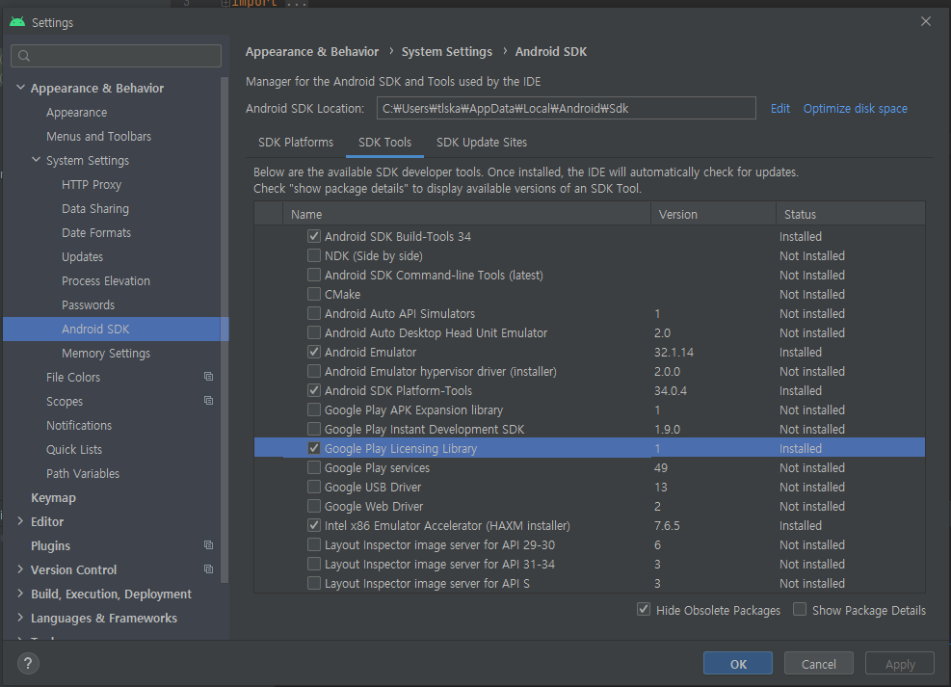951x687 pixels.
Task: Collapse the System Settings tree node
Action: (x=37, y=160)
